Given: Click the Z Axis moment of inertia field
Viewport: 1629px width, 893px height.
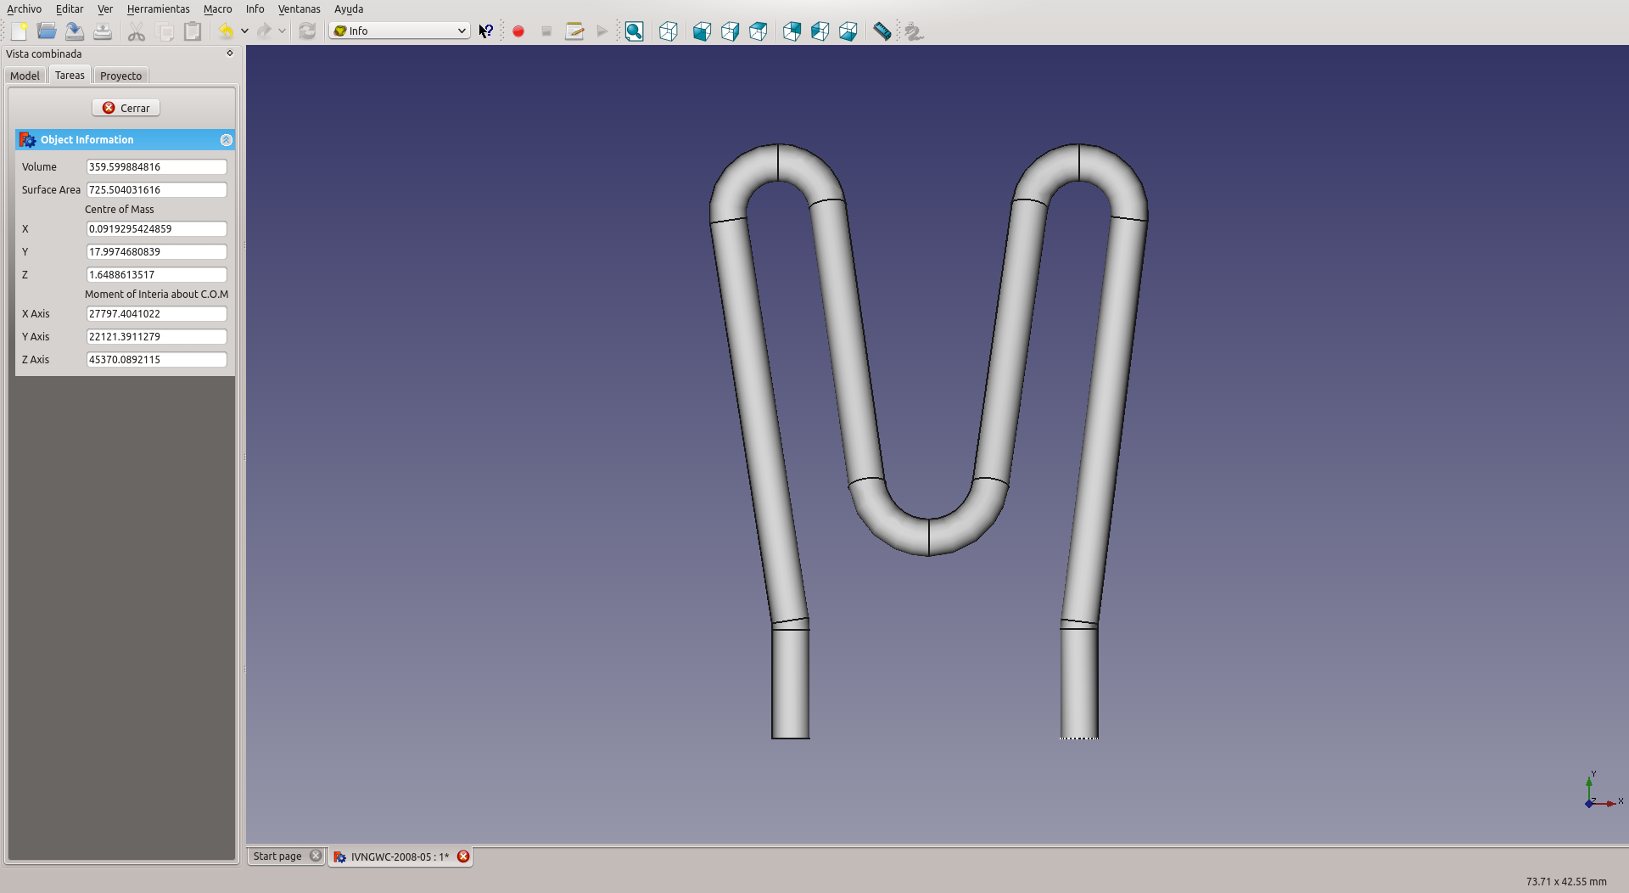Looking at the screenshot, I should 156,360.
